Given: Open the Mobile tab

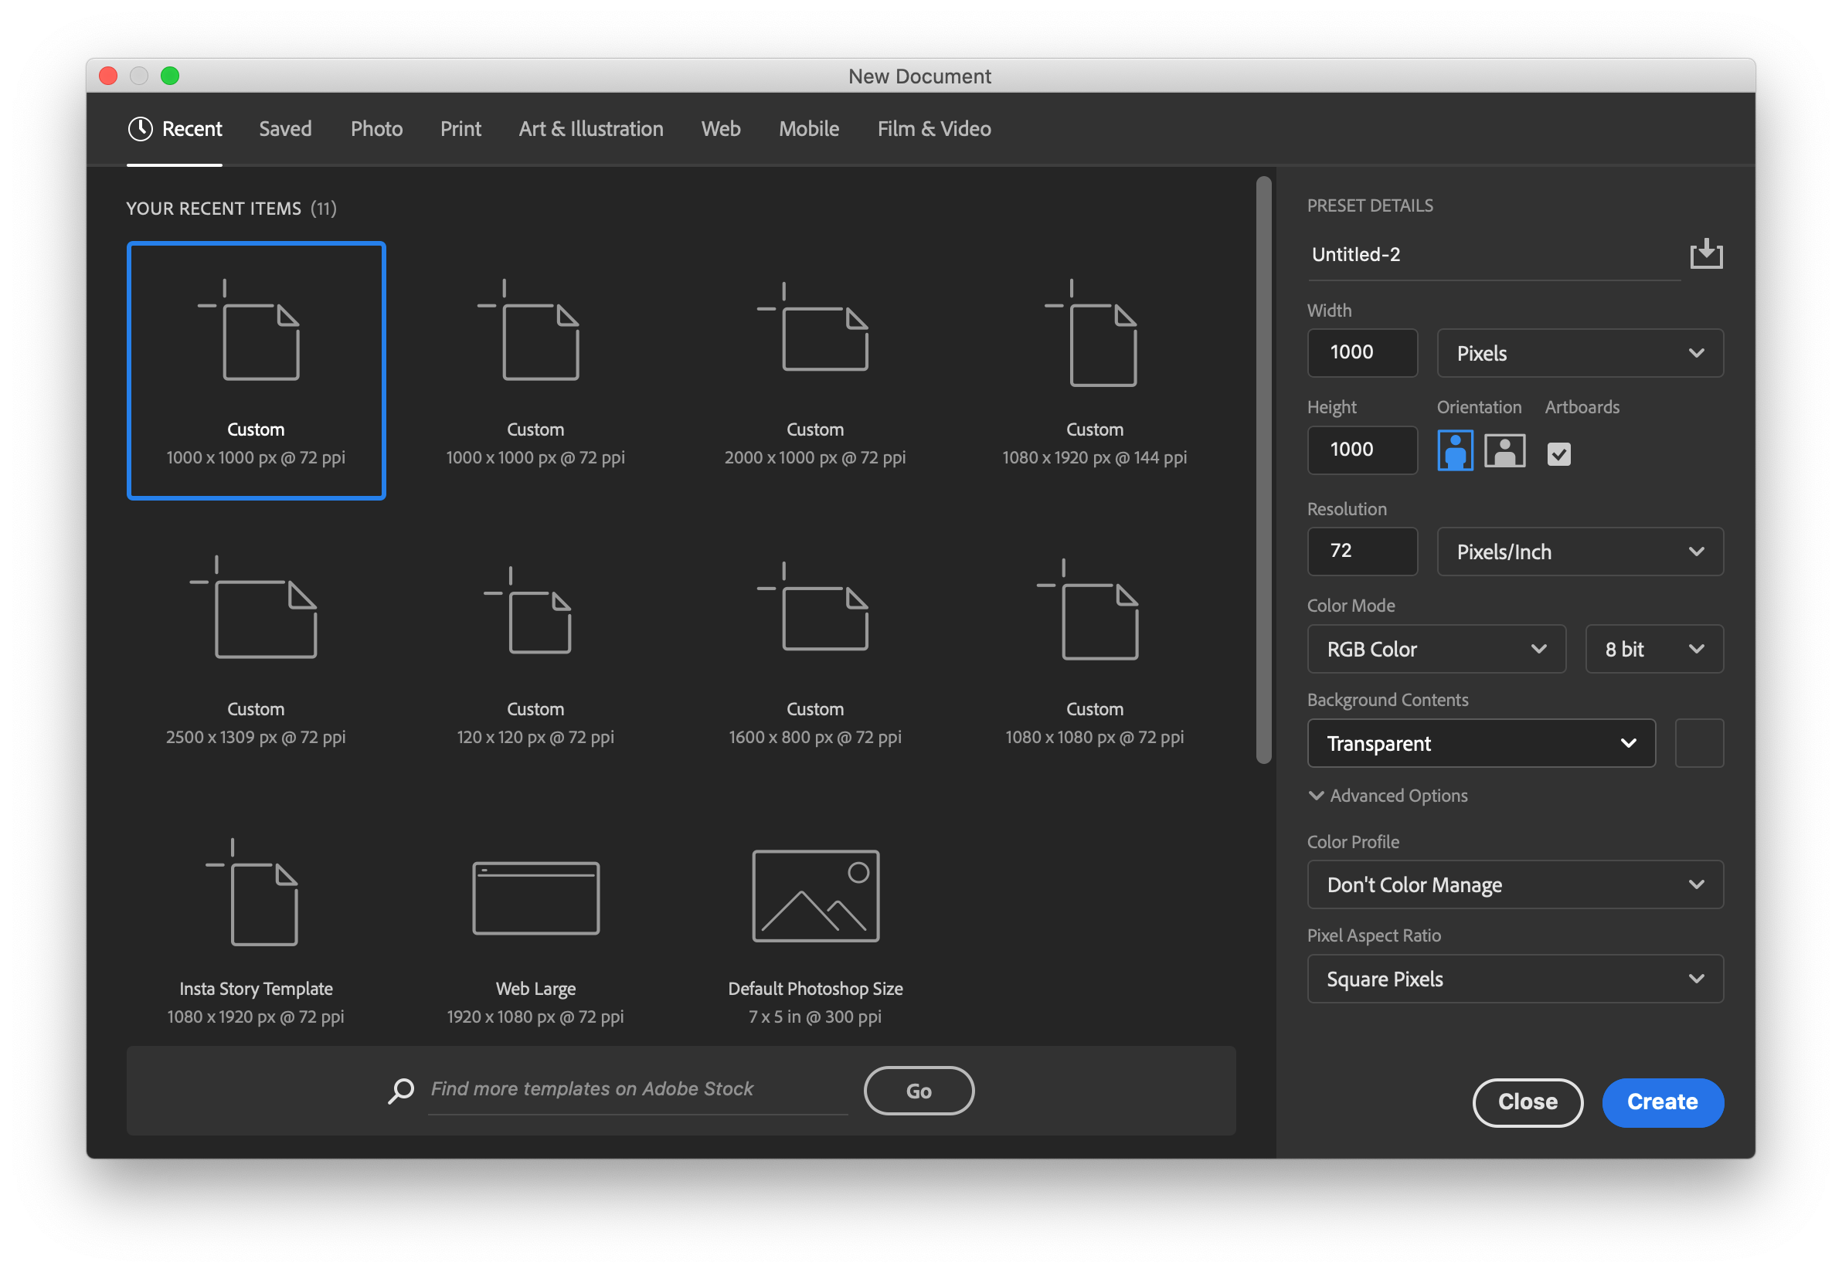Looking at the screenshot, I should [808, 129].
